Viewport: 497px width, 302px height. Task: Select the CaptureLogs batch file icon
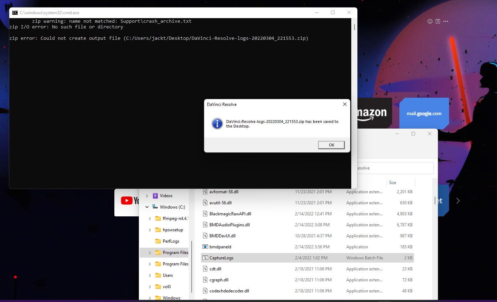205,258
